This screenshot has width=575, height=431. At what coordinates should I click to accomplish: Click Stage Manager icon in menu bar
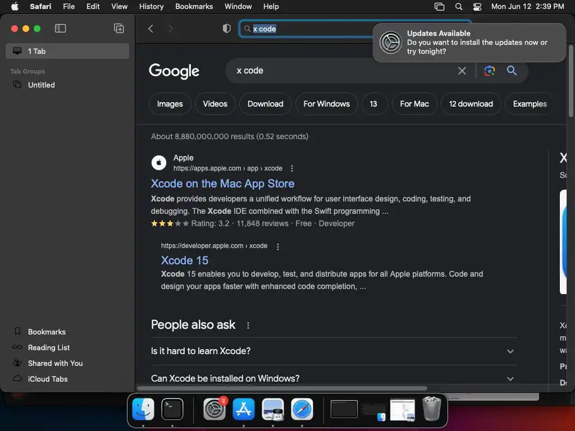click(439, 7)
